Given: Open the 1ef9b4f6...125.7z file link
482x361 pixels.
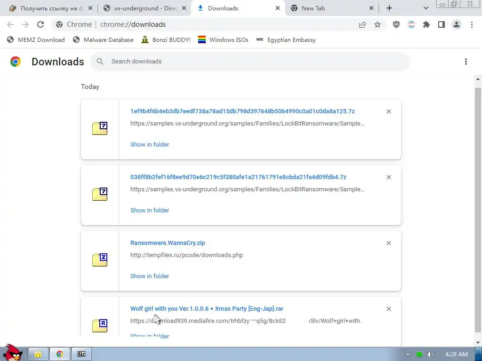Looking at the screenshot, I should (242, 111).
